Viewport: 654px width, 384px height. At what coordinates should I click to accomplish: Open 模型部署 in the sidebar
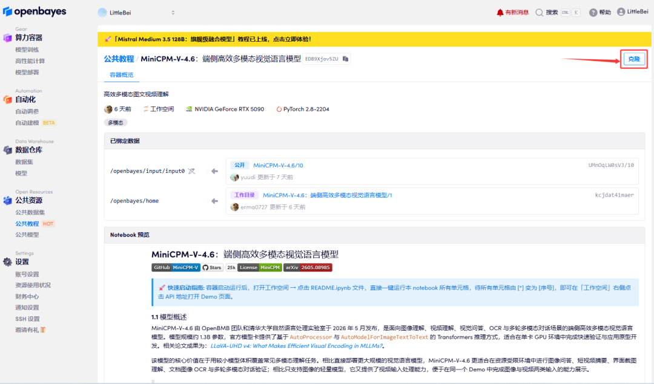27,72
